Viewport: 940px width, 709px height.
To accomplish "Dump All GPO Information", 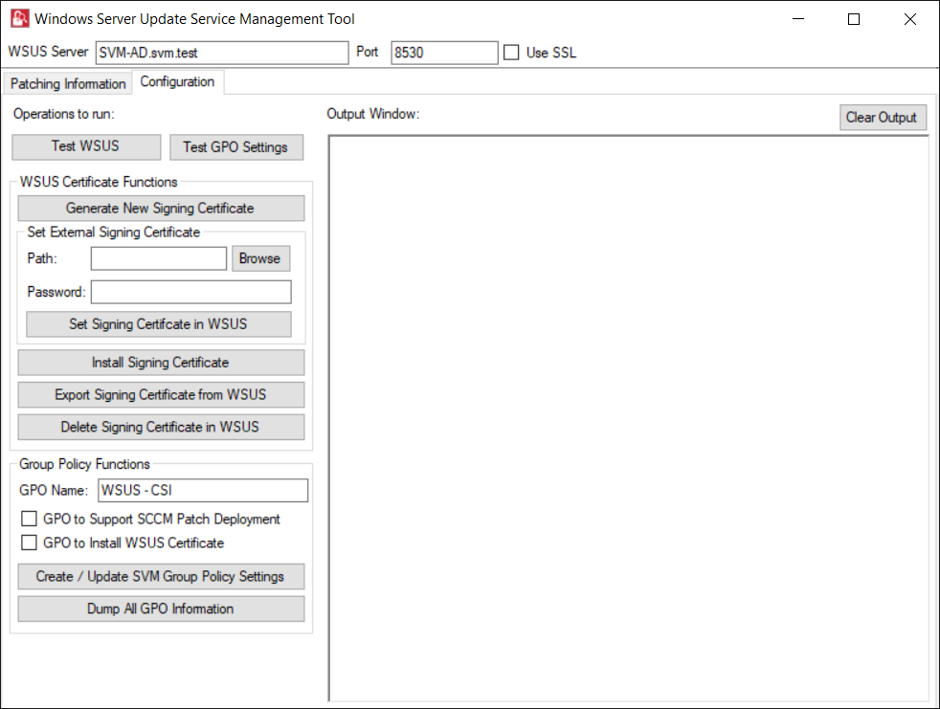I will [x=161, y=609].
